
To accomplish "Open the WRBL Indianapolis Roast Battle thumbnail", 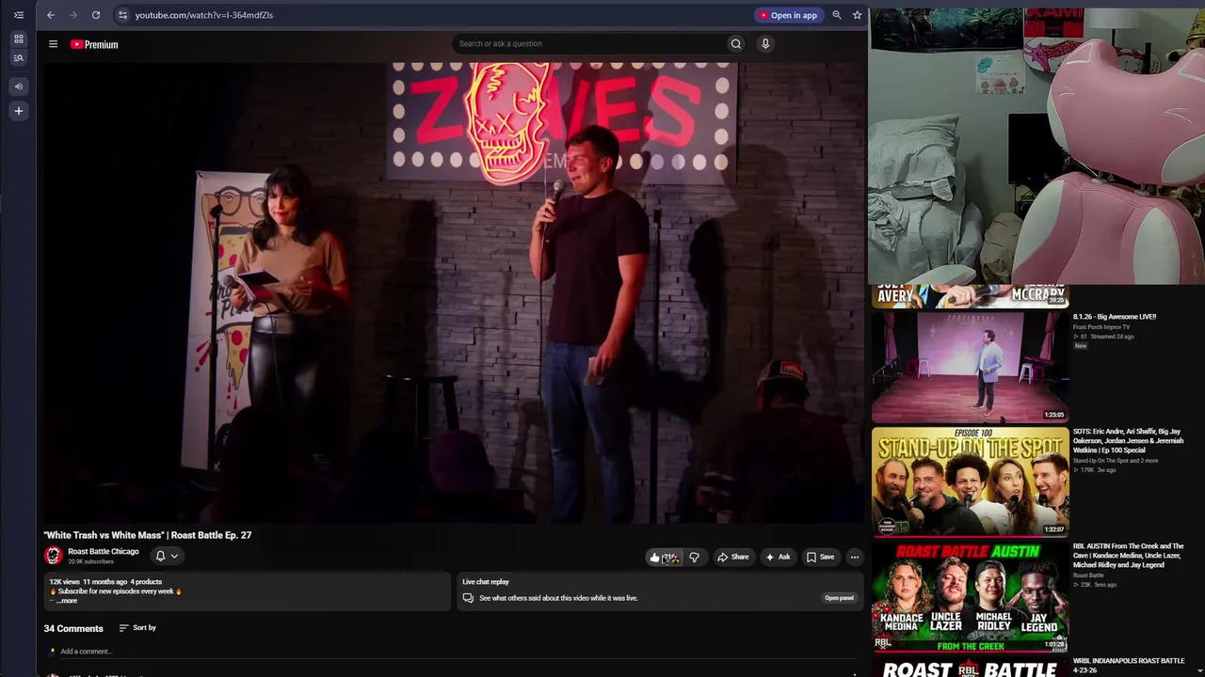I will click(x=970, y=668).
